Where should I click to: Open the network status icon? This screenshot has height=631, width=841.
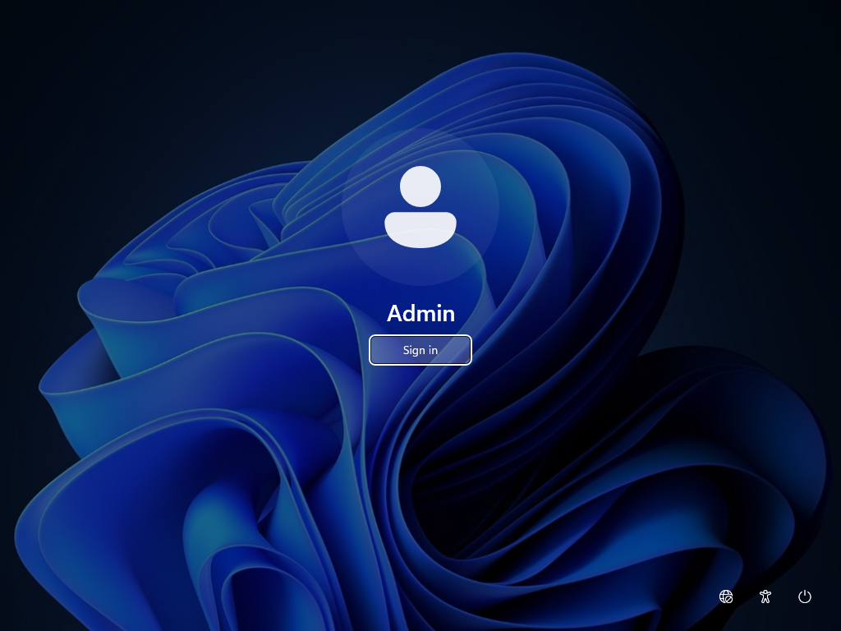point(726,596)
